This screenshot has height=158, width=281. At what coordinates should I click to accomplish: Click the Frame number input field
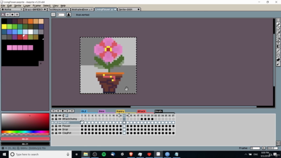pyautogui.click(x=255, y=148)
